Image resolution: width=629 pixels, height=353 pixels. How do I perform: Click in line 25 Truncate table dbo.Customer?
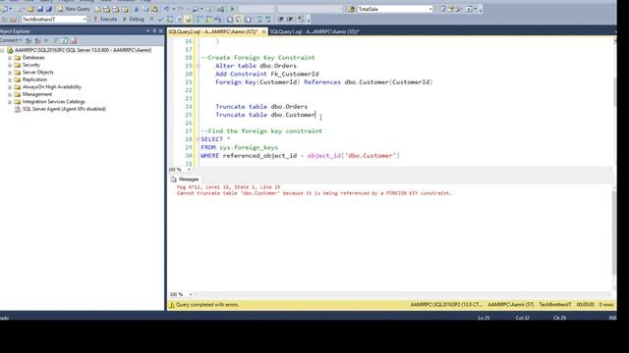pyautogui.click(x=265, y=115)
